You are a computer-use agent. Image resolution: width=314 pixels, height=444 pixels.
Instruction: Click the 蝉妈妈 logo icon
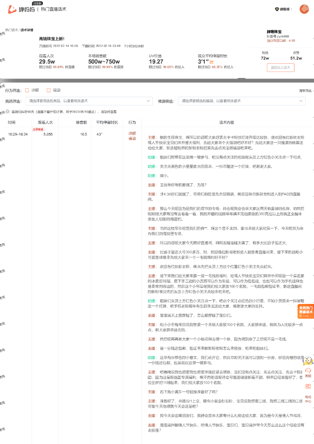tap(12, 10)
